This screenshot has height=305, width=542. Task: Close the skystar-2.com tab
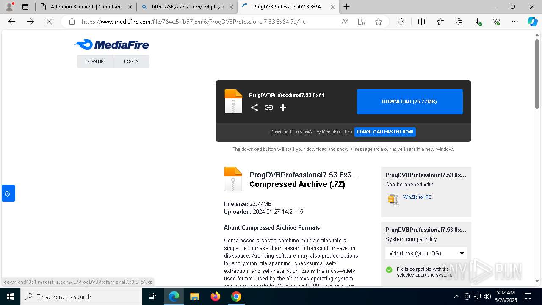coord(231,7)
